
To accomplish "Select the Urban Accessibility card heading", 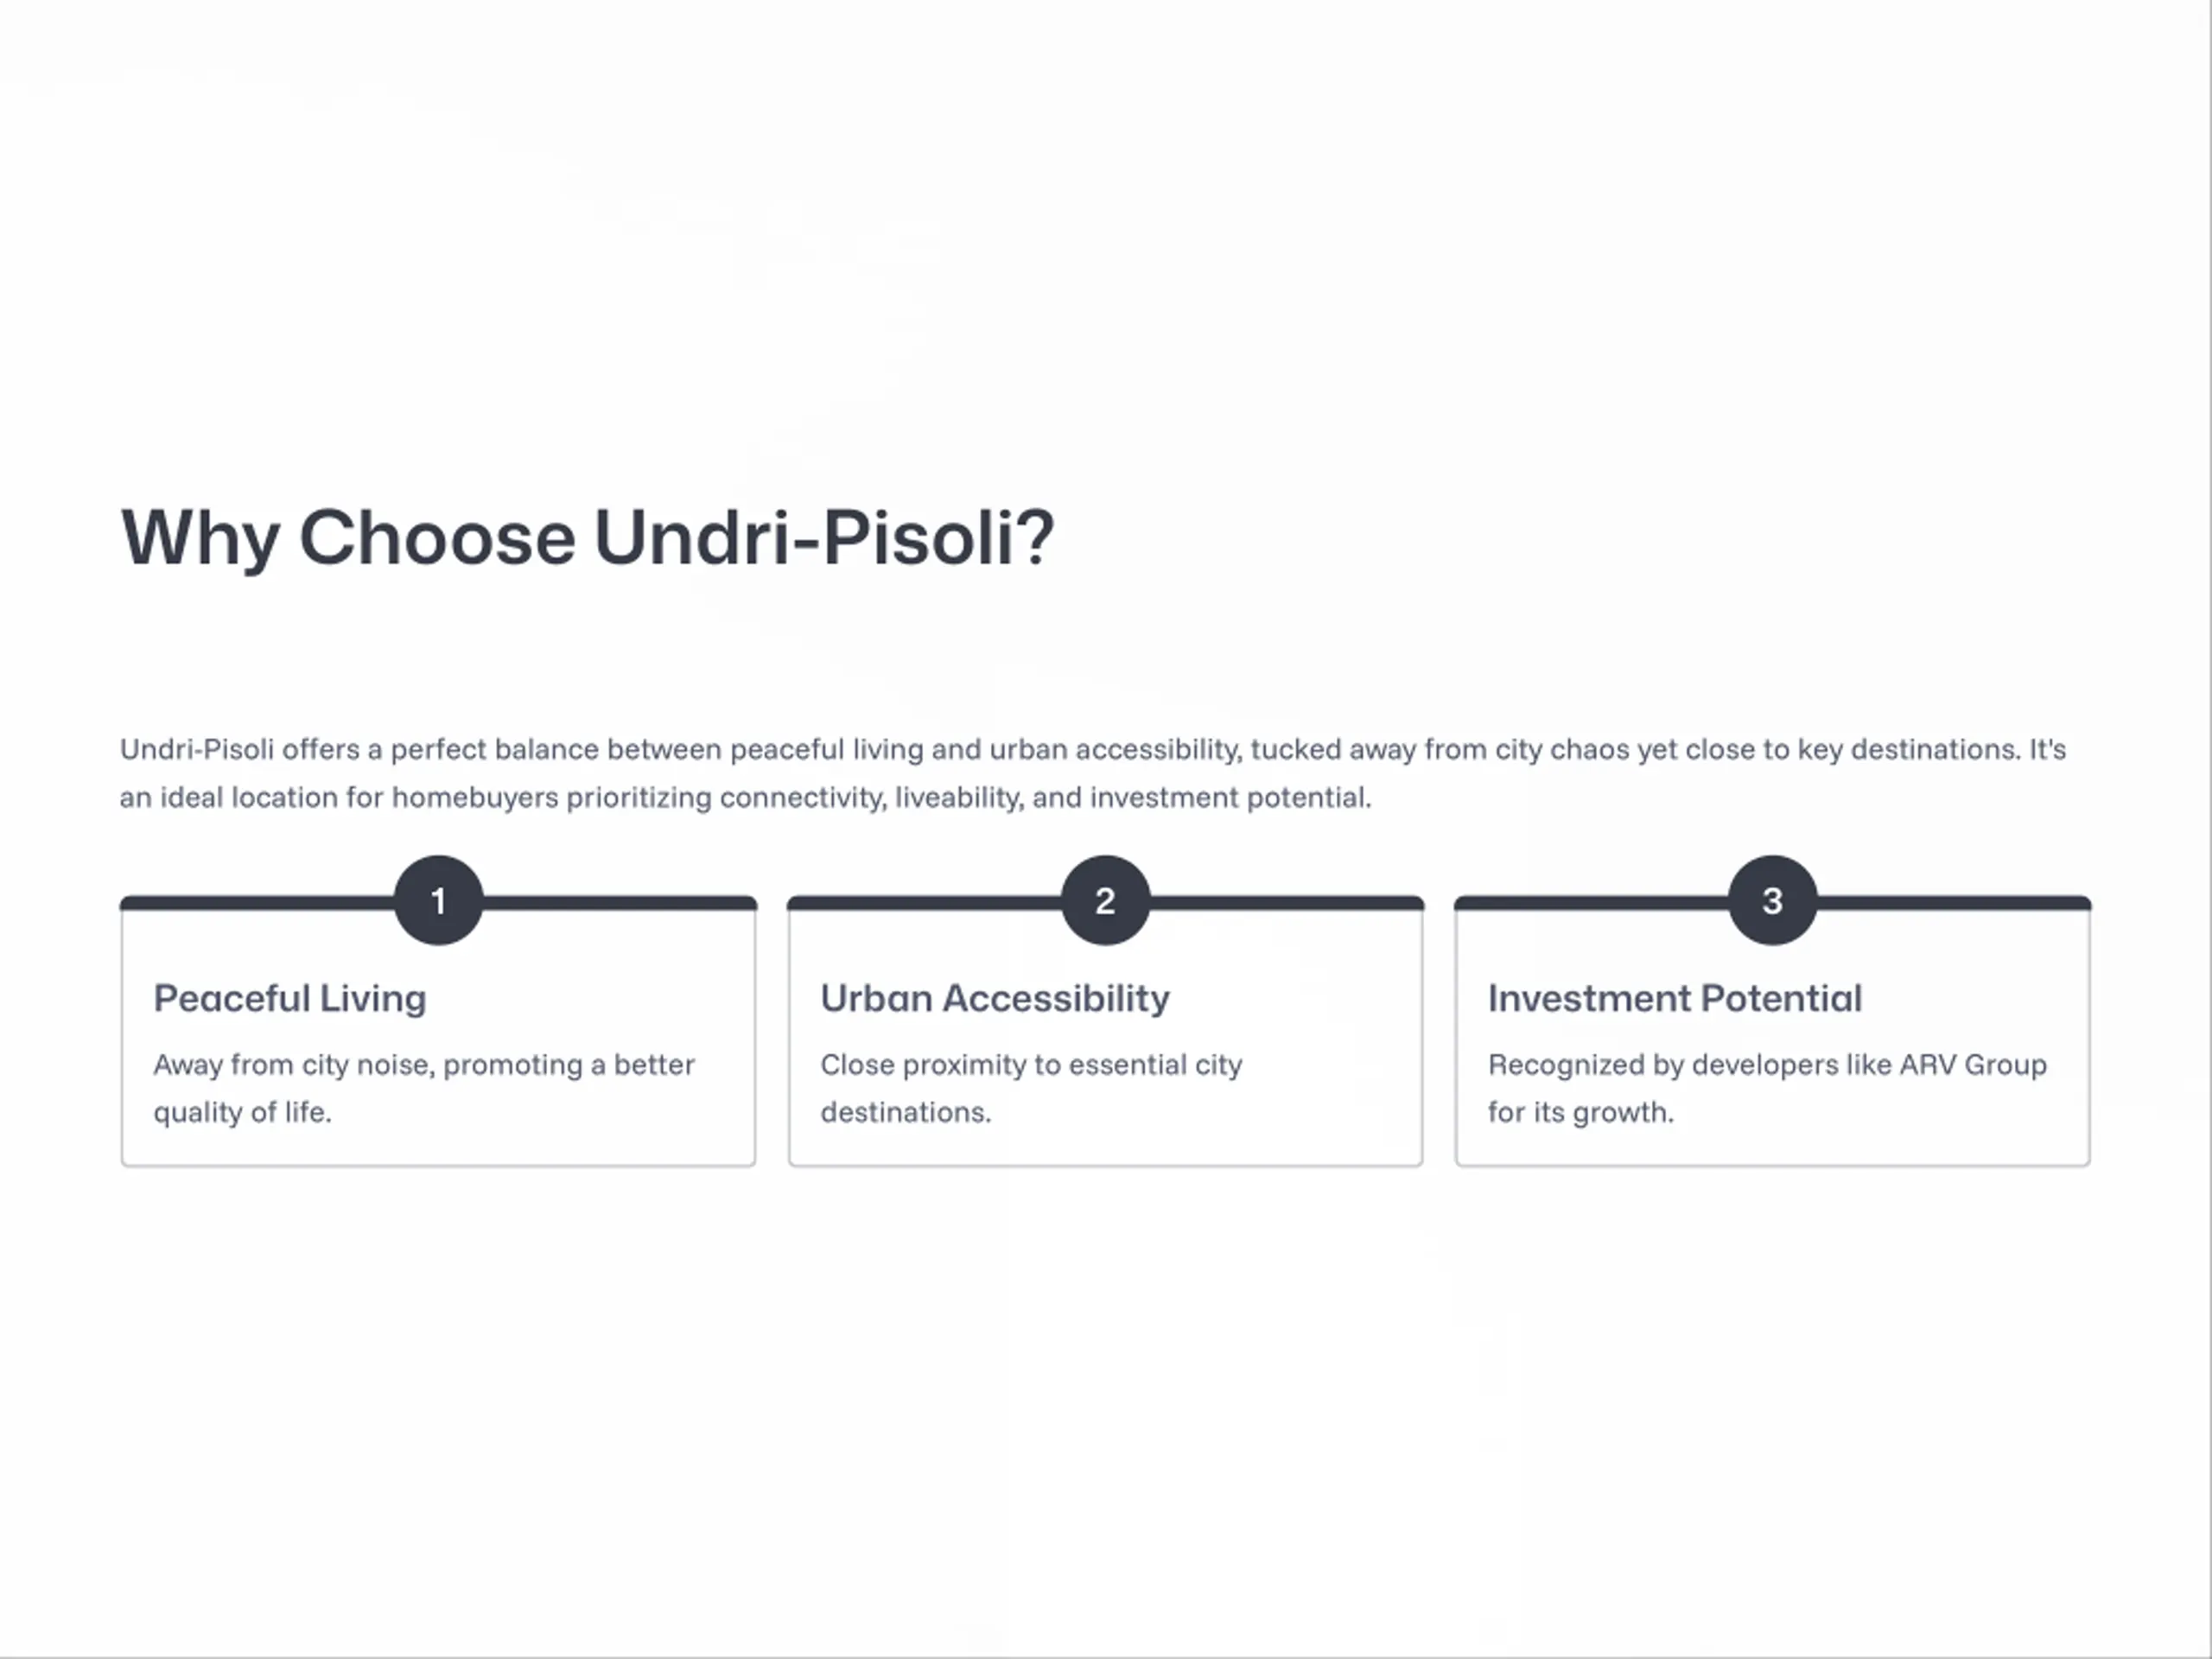I will pyautogui.click(x=995, y=998).
